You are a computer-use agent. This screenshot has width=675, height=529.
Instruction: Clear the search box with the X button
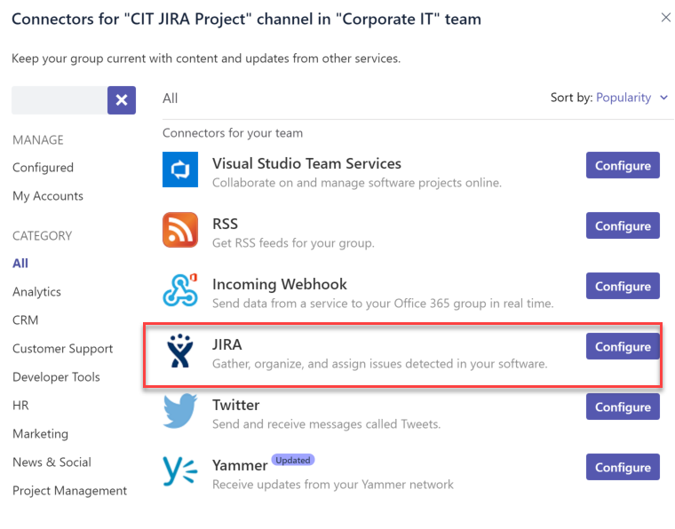click(x=122, y=100)
